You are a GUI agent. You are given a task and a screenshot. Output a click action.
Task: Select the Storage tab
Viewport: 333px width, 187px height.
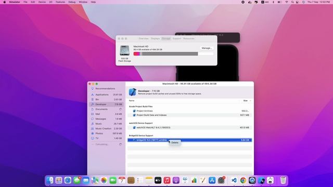click(166, 38)
